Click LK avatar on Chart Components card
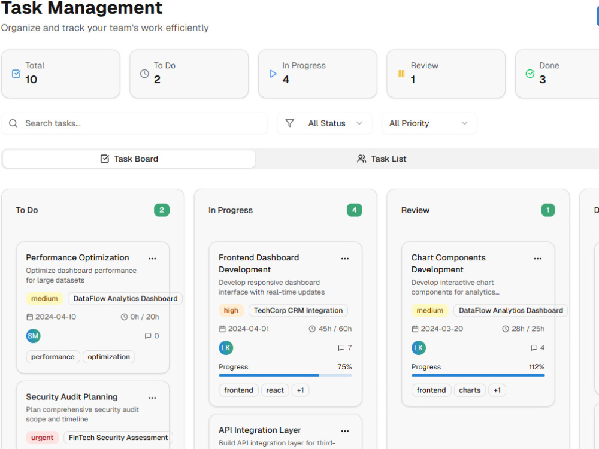This screenshot has width=599, height=449. (418, 348)
